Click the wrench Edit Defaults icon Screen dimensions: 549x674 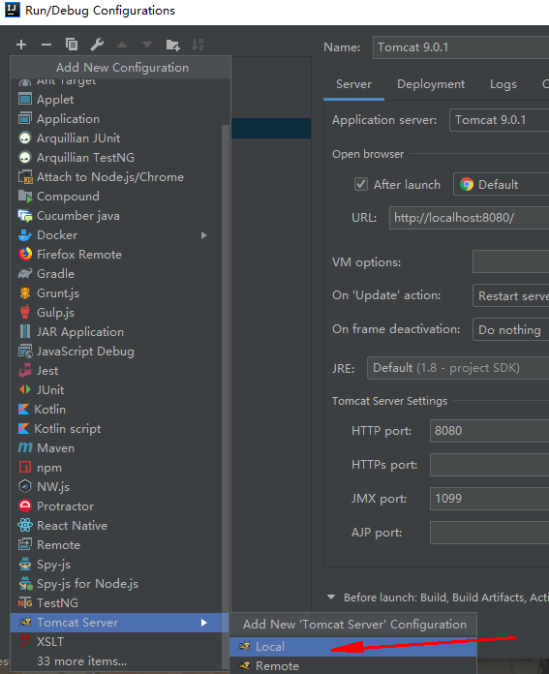tap(97, 45)
